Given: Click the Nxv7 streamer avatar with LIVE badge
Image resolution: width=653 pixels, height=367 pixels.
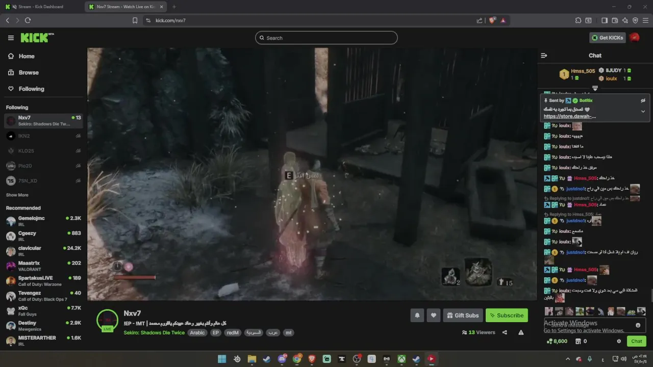Looking at the screenshot, I should pos(107,320).
